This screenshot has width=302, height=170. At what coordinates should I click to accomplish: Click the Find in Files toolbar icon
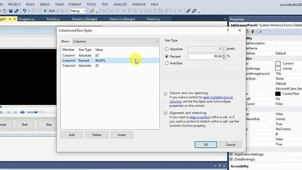point(92,11)
